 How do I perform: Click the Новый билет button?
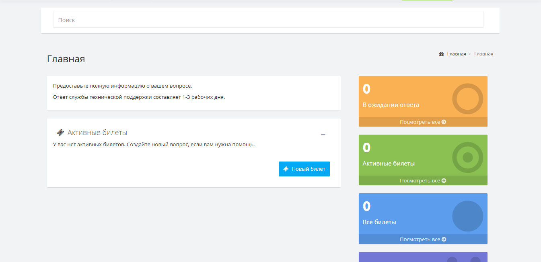click(304, 169)
